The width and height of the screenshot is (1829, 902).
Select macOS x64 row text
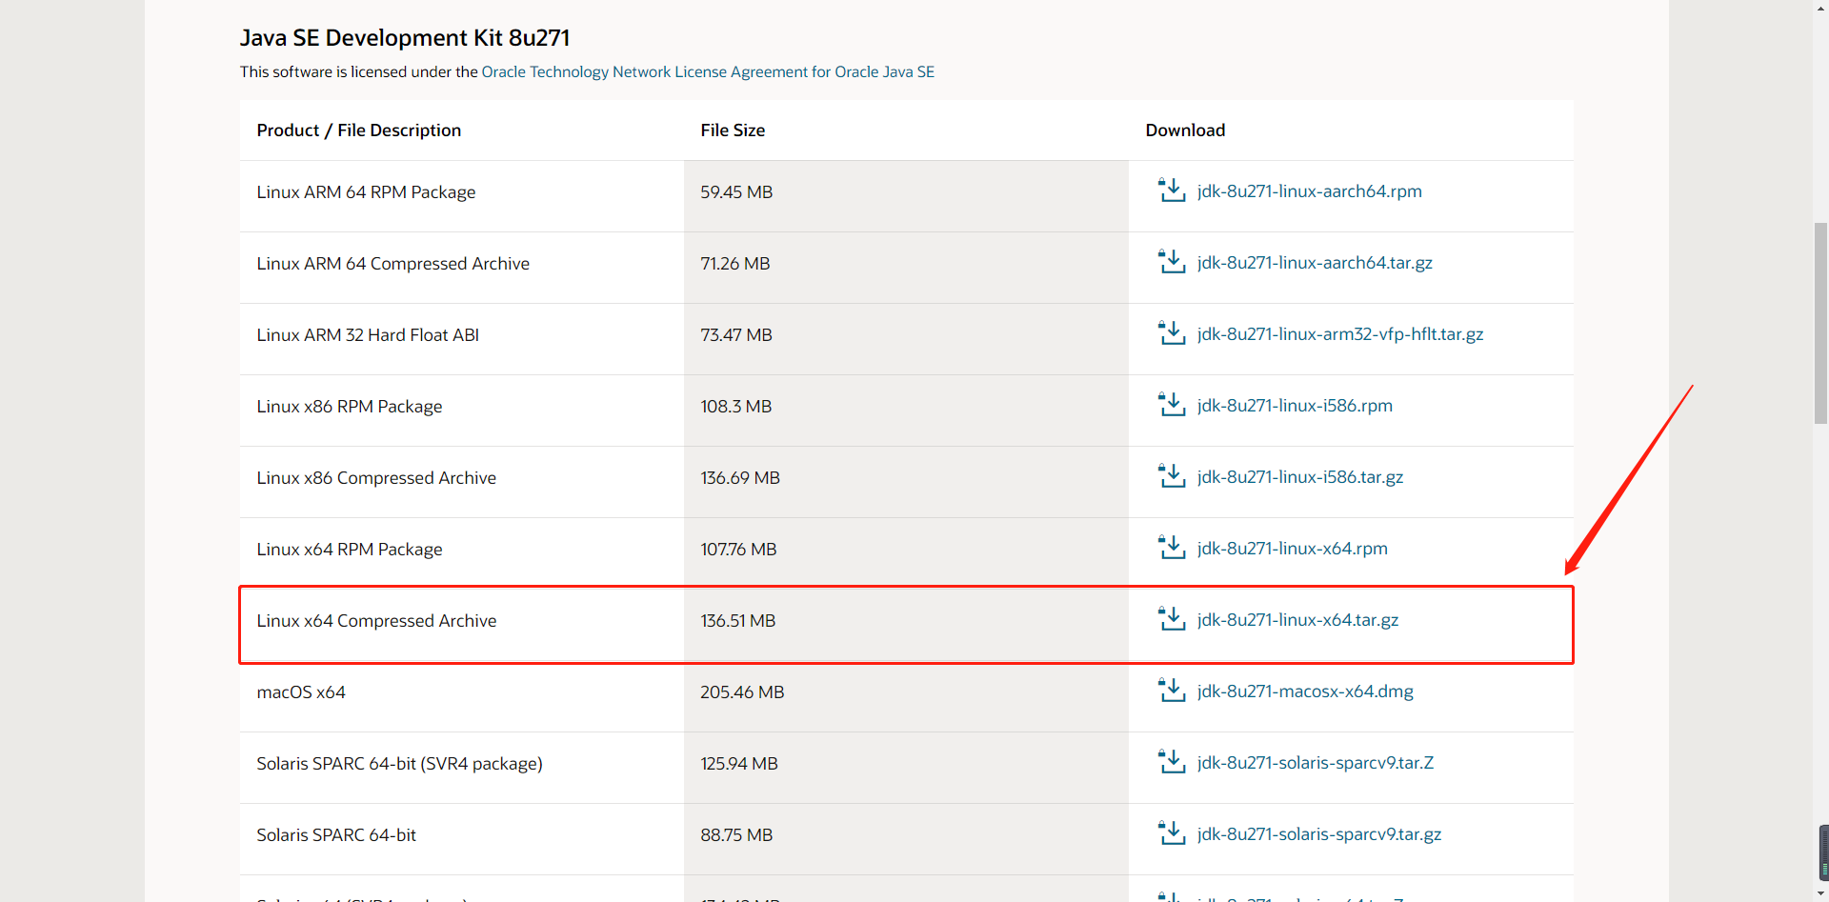[x=301, y=692]
